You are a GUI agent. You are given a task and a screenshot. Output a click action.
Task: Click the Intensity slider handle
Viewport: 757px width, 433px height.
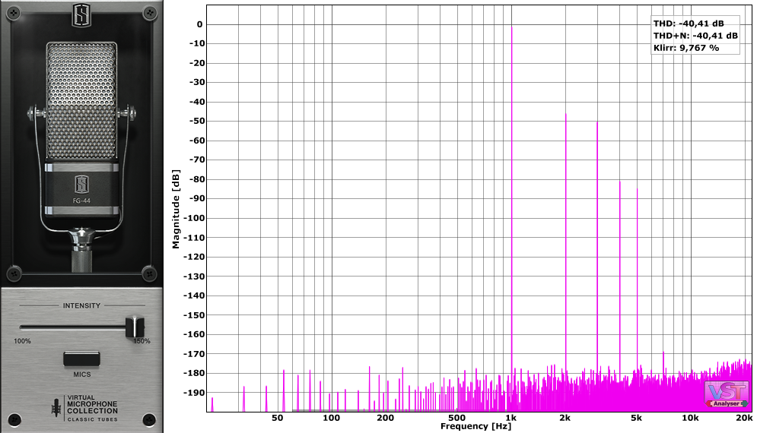[135, 327]
